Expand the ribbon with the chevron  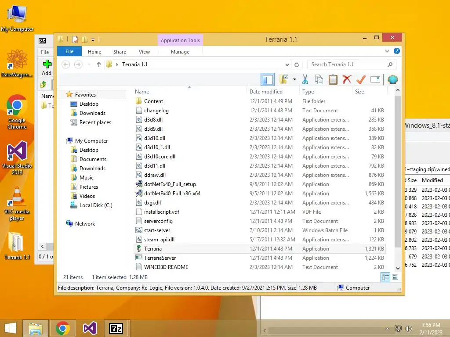387,51
